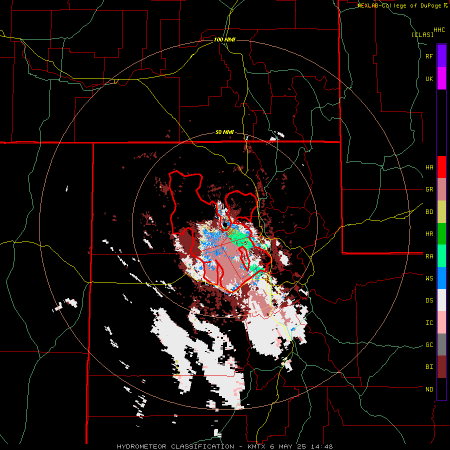Click the WS legend label text
Image resolution: width=450 pixels, height=450 pixels.
click(x=429, y=278)
